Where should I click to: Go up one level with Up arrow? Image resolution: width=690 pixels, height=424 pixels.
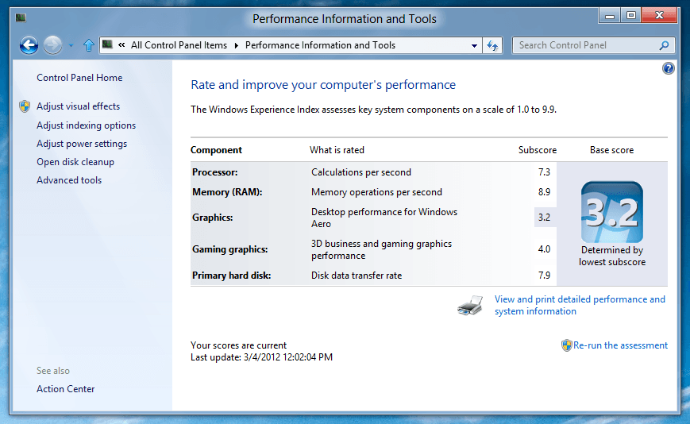[88, 45]
